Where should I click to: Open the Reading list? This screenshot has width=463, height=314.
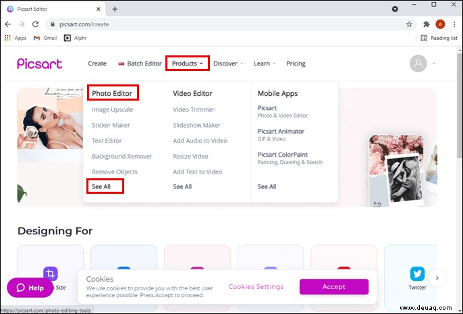[x=439, y=38]
